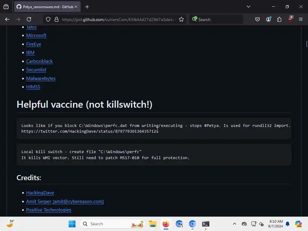Open the Securelist link
The image size is (308, 231).
[x=36, y=70]
